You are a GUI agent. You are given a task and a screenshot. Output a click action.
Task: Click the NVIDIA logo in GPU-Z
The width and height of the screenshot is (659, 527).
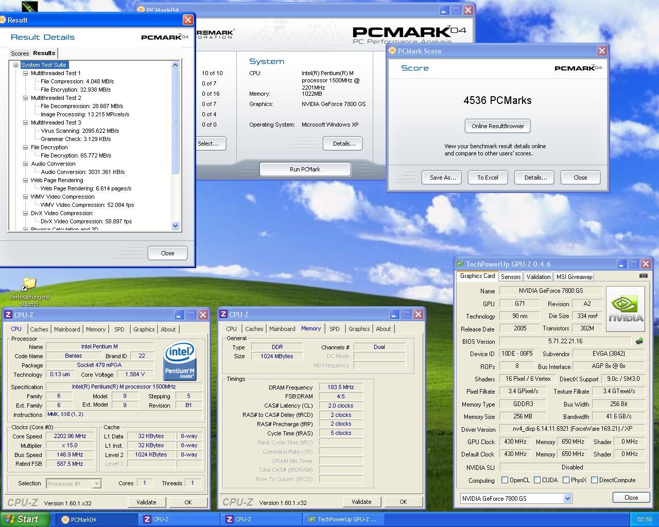pyautogui.click(x=626, y=309)
